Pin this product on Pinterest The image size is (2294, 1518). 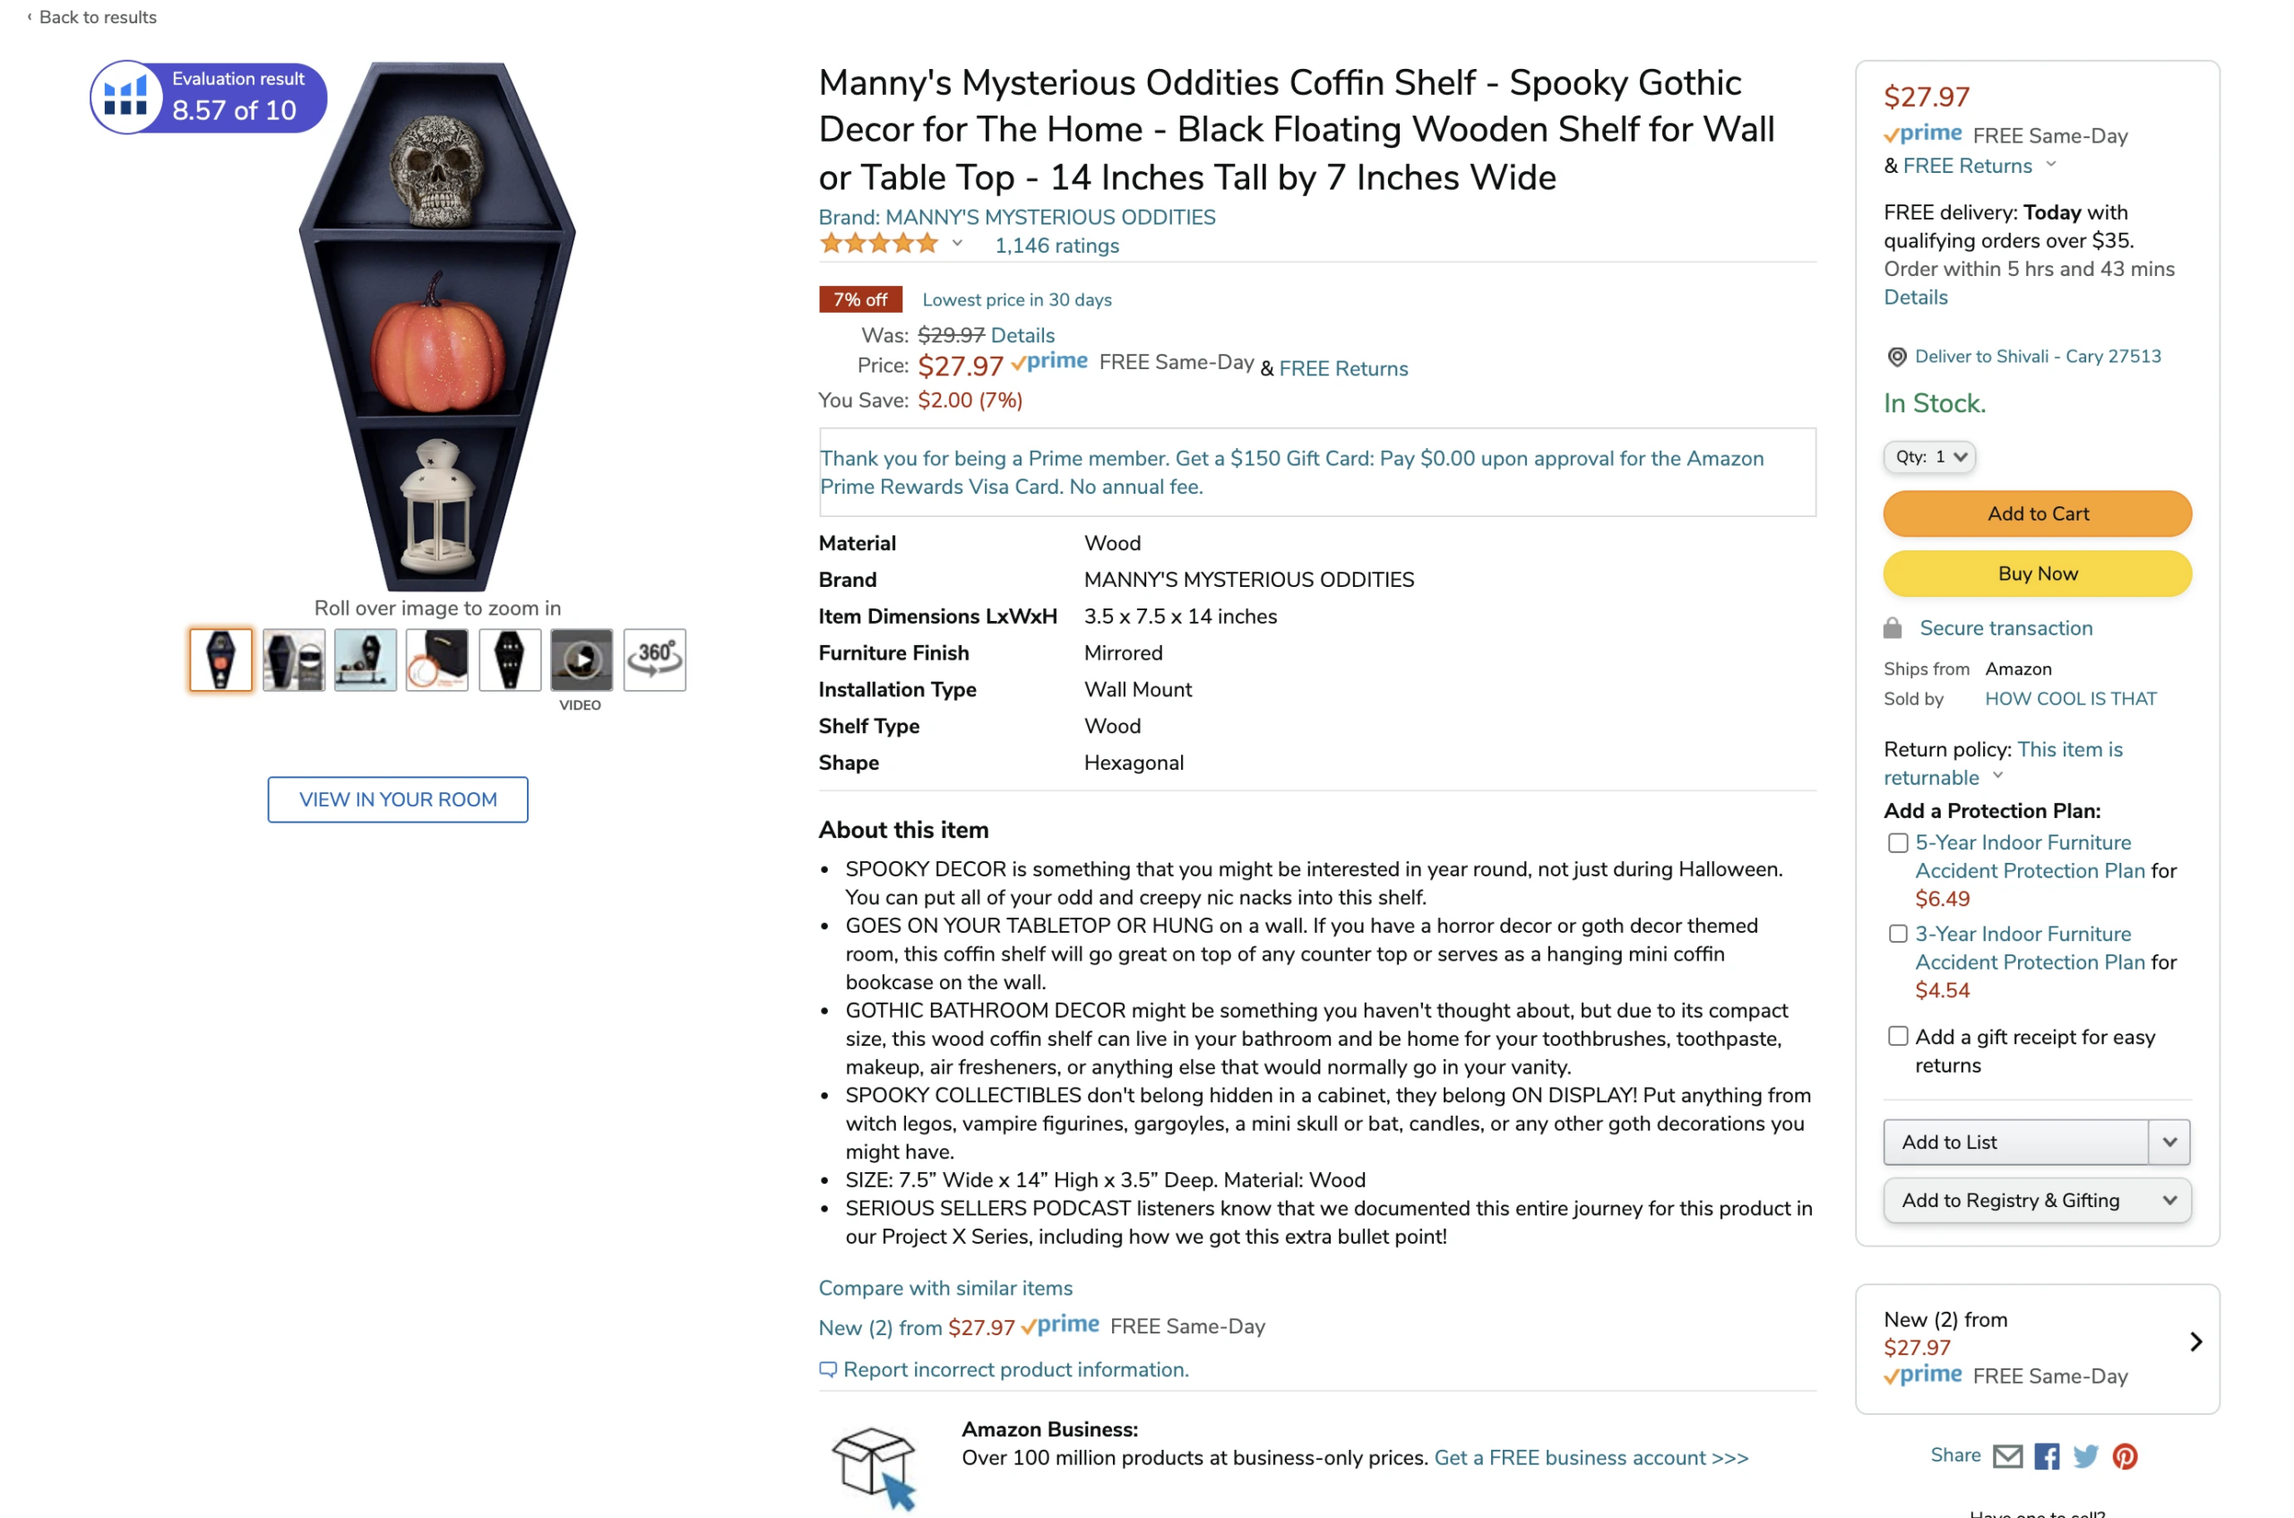[2125, 1456]
